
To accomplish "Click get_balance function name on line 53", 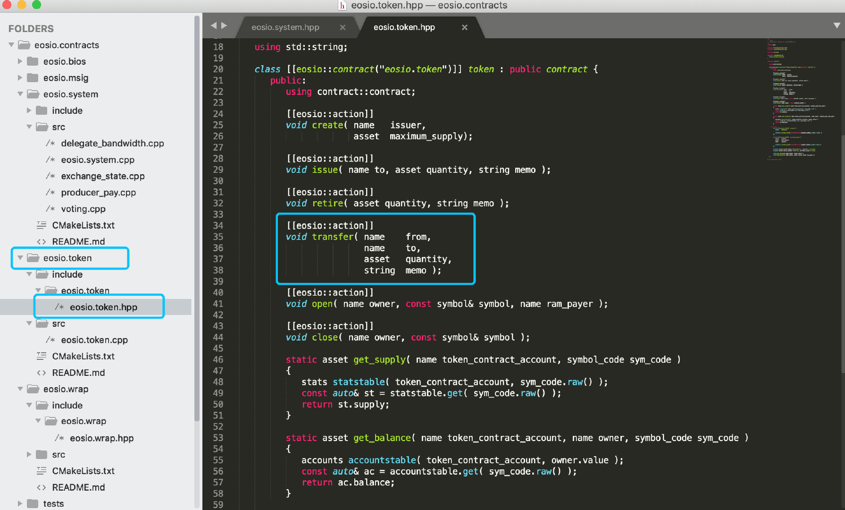I will 382,438.
